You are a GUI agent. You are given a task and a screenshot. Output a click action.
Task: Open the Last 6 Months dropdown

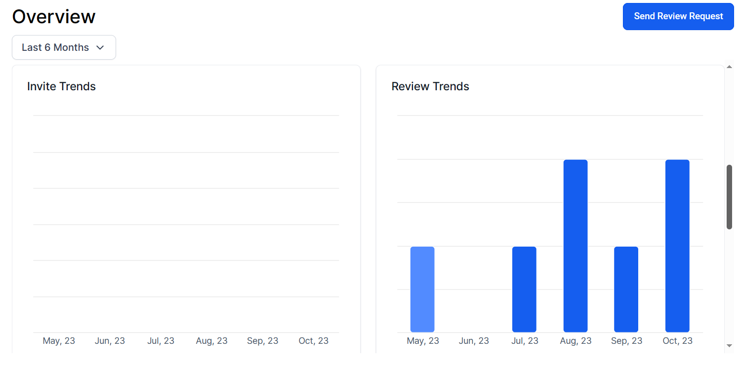[x=64, y=47]
